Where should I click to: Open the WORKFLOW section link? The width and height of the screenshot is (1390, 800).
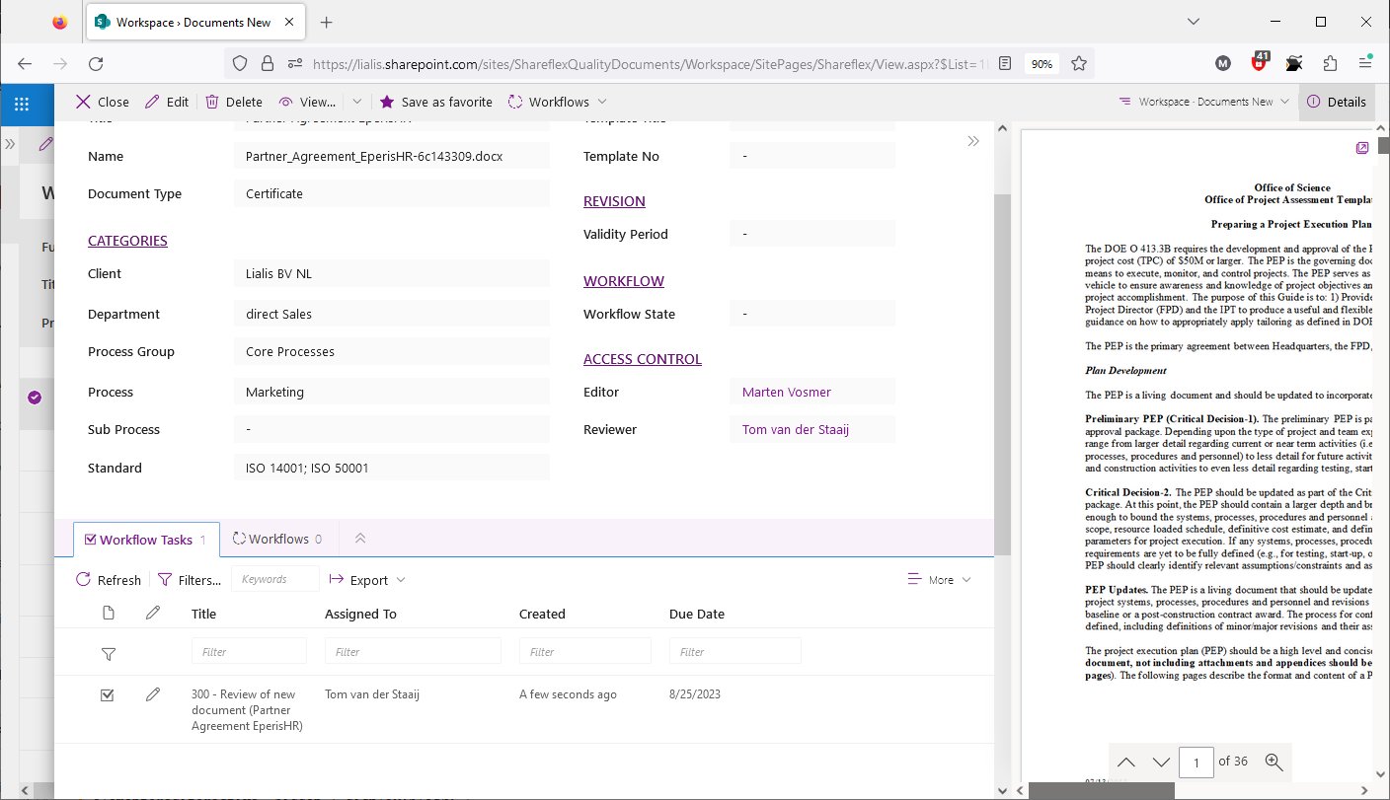(624, 281)
